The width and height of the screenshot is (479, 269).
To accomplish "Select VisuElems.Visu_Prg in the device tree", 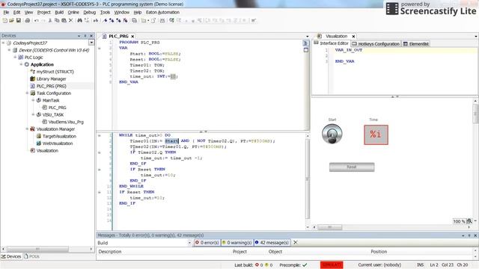I will (x=66, y=122).
